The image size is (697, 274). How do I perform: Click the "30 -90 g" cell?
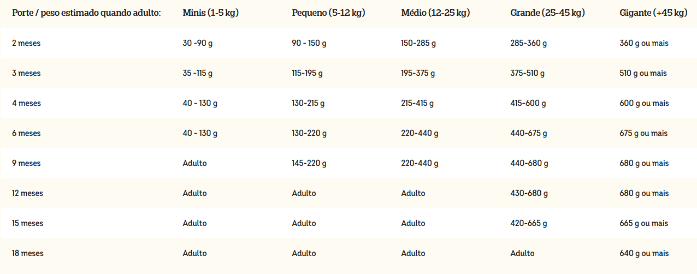[x=198, y=43]
